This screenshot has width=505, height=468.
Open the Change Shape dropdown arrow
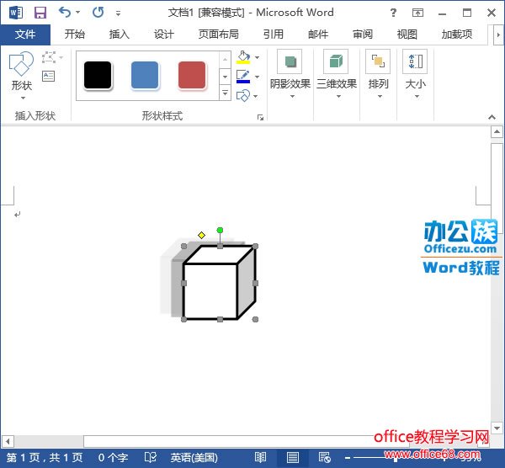pos(255,96)
